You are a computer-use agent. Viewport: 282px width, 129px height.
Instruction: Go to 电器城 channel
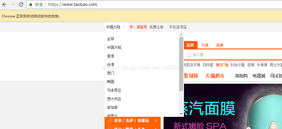[259, 76]
